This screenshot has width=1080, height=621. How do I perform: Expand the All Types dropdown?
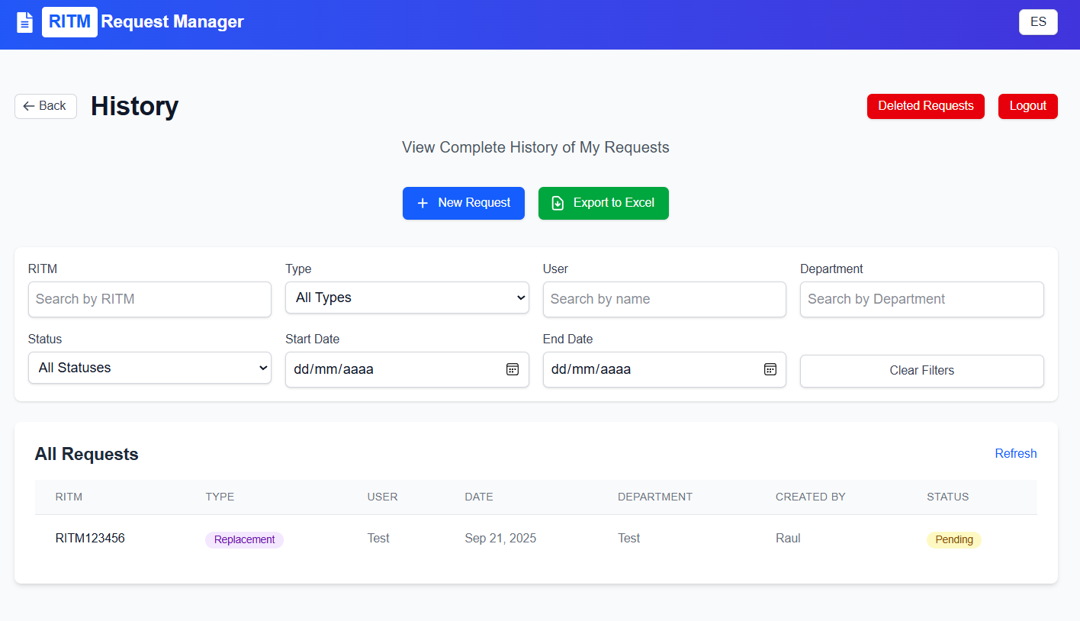click(407, 298)
